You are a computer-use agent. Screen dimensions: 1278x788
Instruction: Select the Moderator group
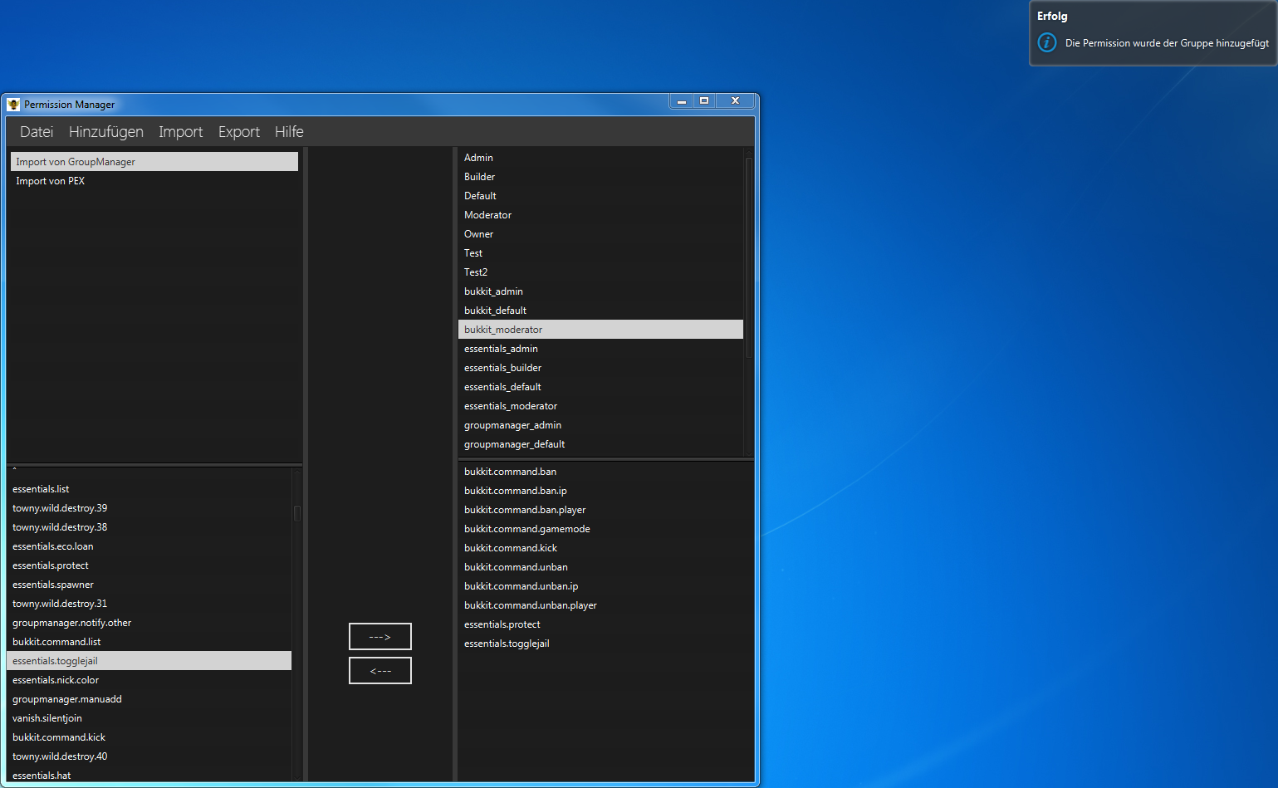point(600,215)
